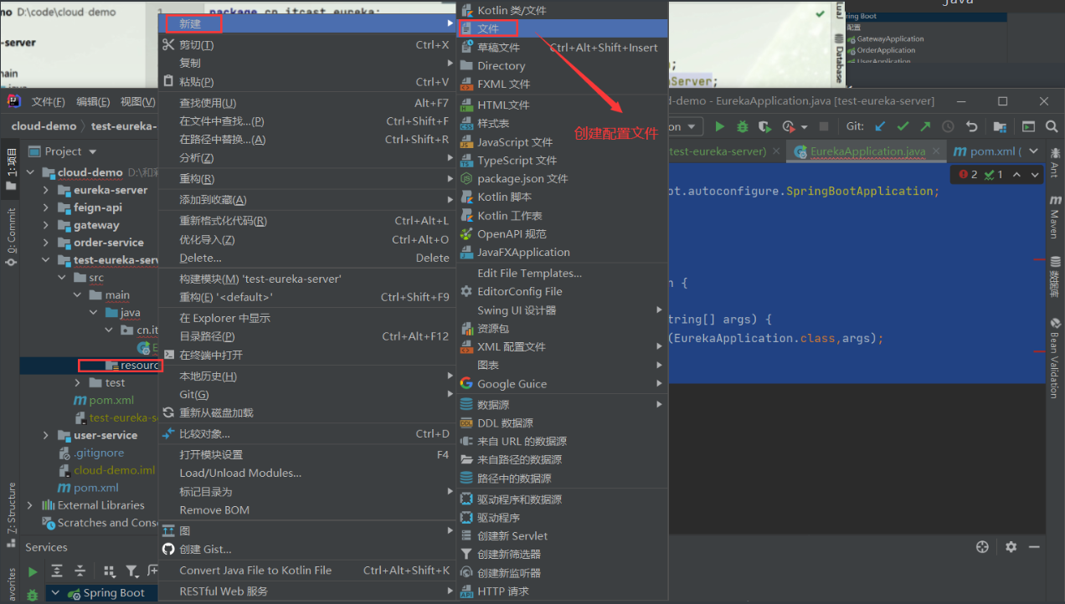Select Directory in New submenu
Image resolution: width=1065 pixels, height=604 pixels.
coord(562,65)
